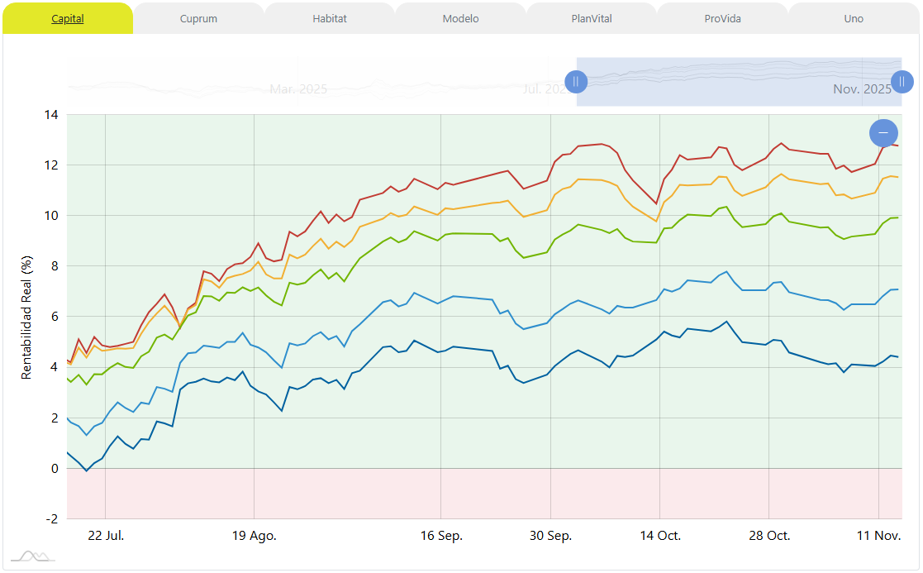View the Uno tab

click(854, 18)
